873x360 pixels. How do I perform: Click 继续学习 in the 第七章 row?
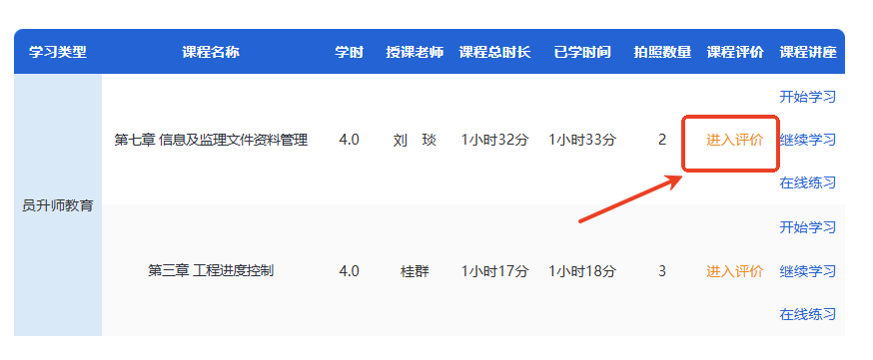(x=807, y=140)
